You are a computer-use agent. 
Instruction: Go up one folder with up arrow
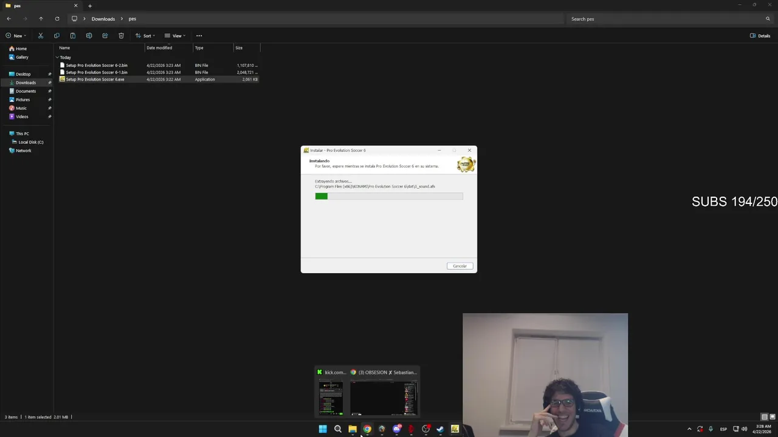tap(41, 19)
